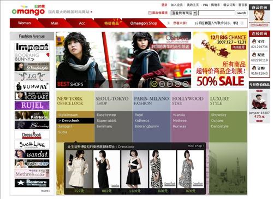Select banner slide indicator 05
273x199 pixels.
tap(186, 84)
